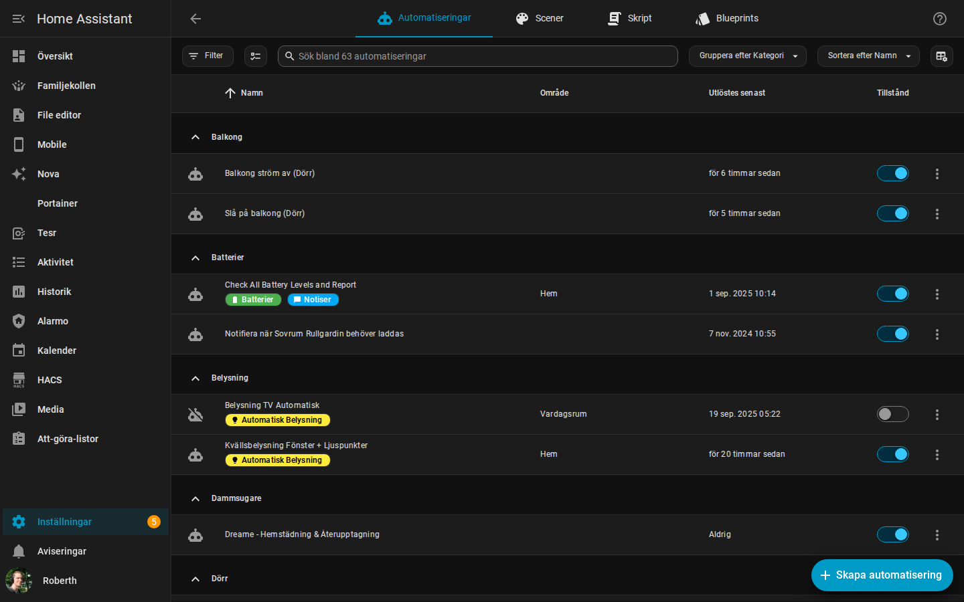The width and height of the screenshot is (964, 602).
Task: Open menu for Kvällsbelysning Fönster + Ljuspunkter
Action: coord(937,455)
